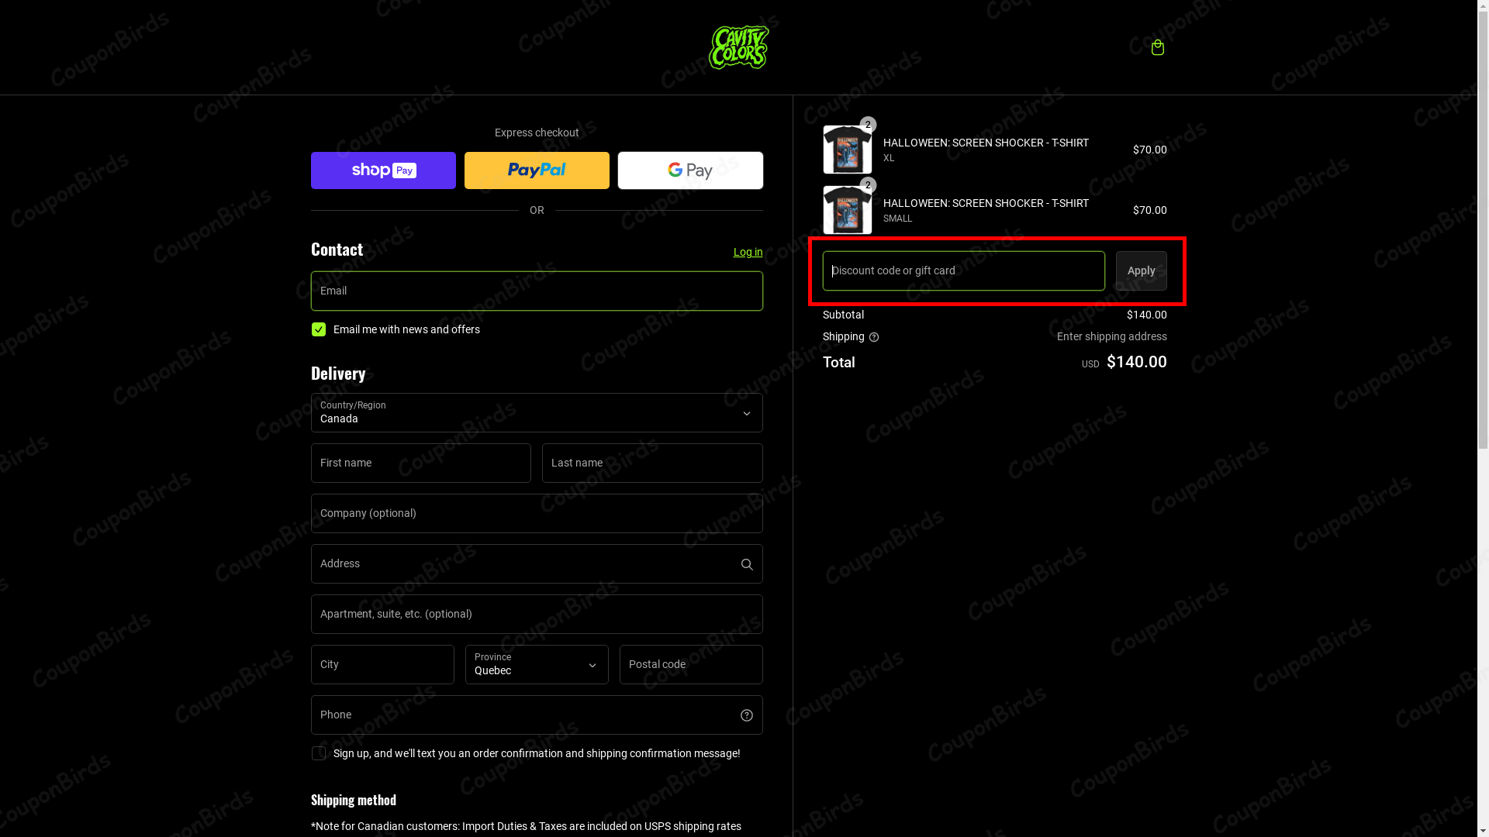Click the page vertical scrollbar

[x=1483, y=232]
